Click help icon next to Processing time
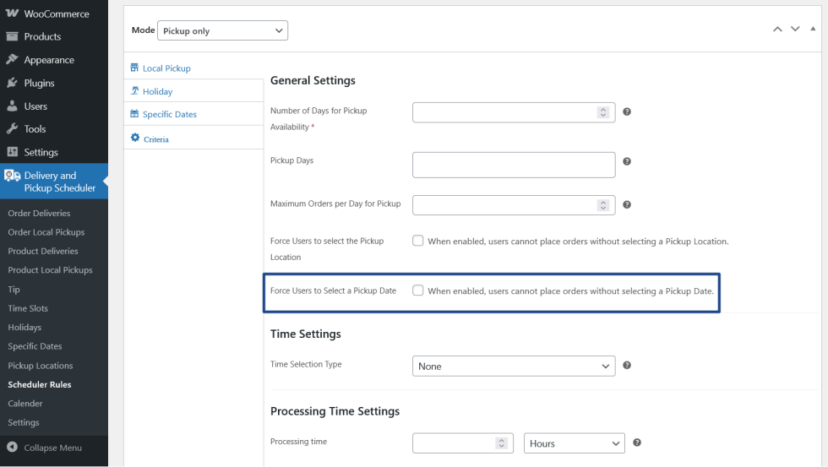This screenshot has height=467, width=828. (x=637, y=443)
